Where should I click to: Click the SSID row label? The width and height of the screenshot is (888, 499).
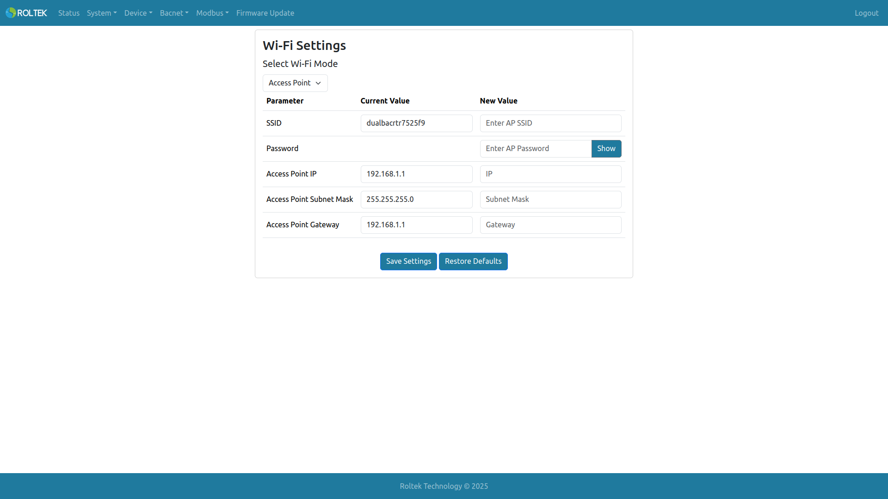(274, 123)
